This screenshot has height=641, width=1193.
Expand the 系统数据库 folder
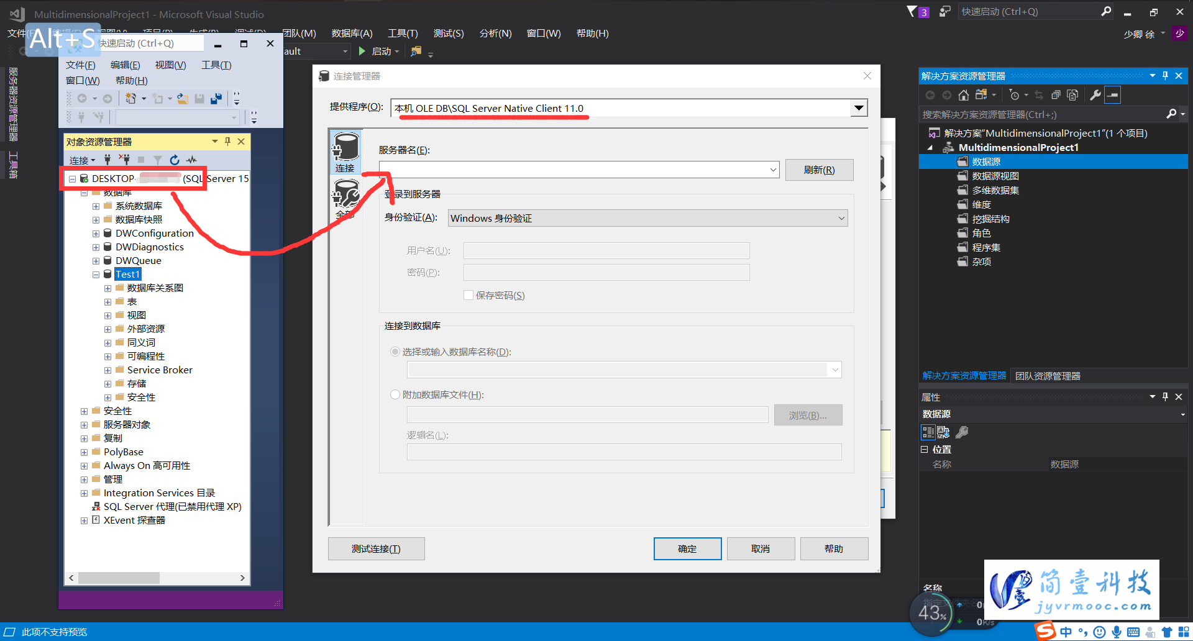click(x=96, y=206)
